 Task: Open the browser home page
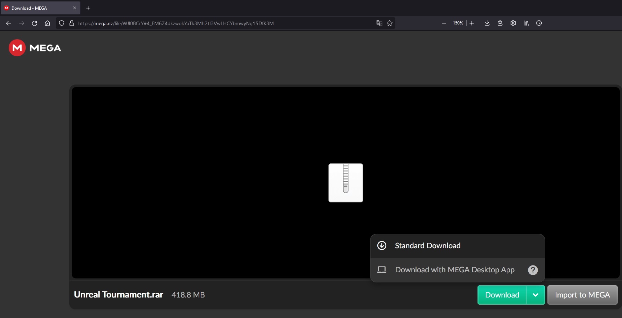click(x=47, y=23)
